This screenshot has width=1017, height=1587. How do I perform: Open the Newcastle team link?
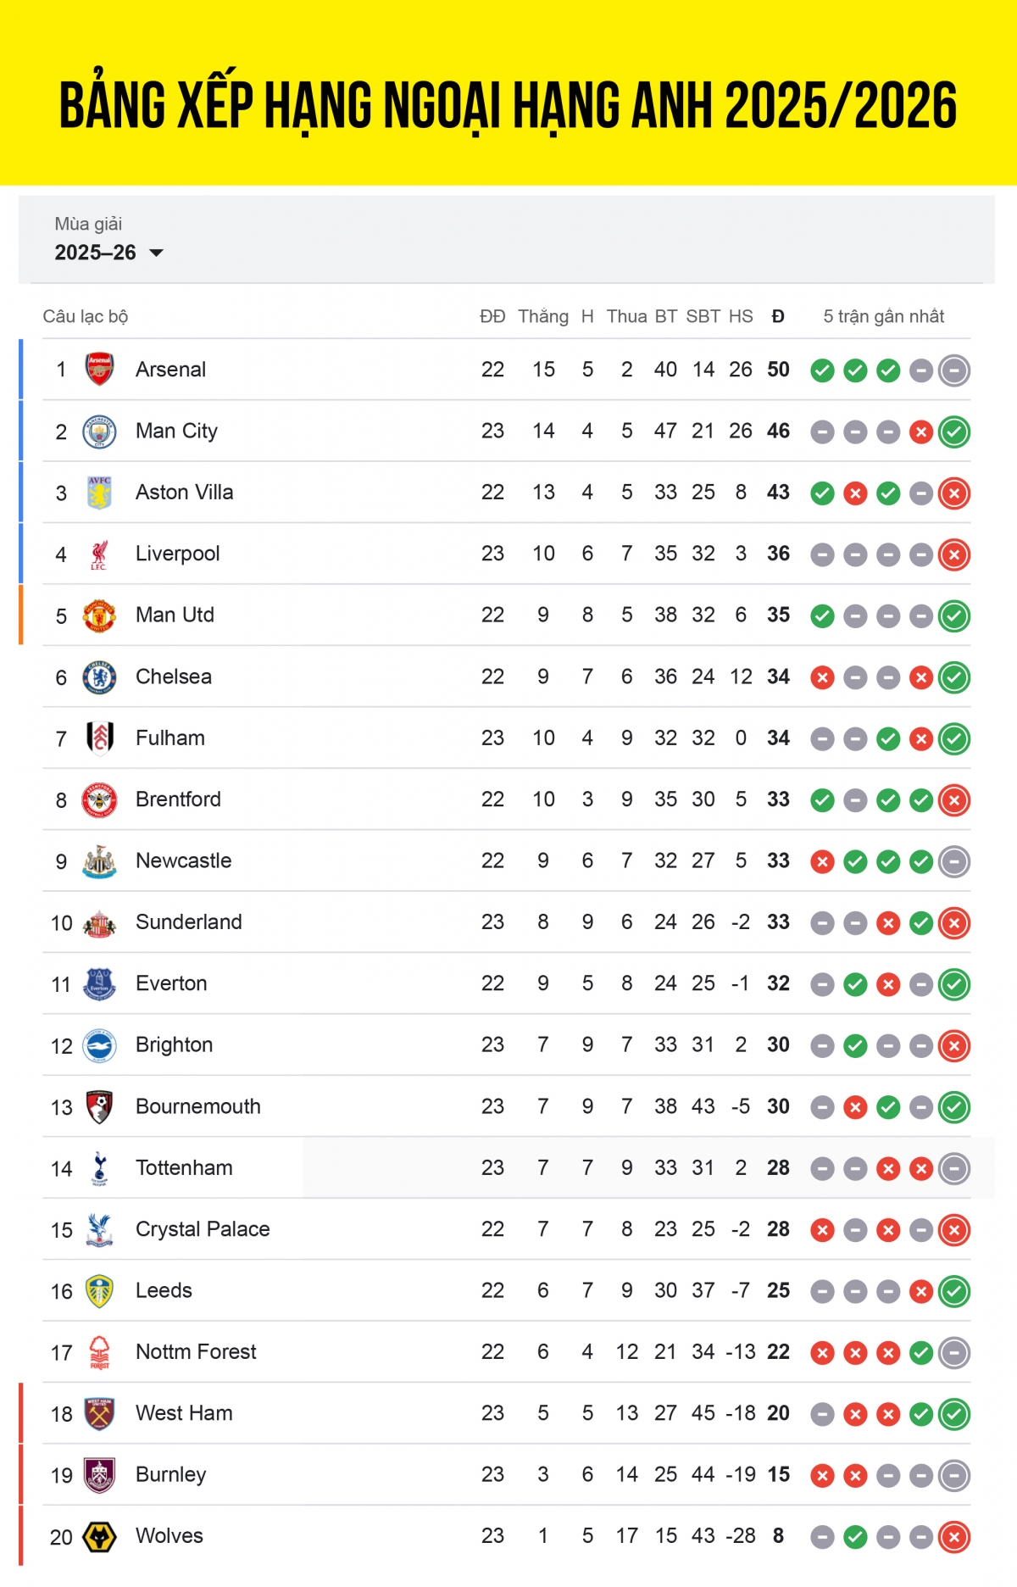tap(183, 860)
